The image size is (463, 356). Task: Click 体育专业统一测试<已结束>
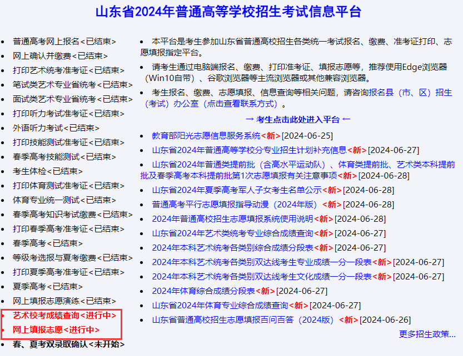(64, 200)
